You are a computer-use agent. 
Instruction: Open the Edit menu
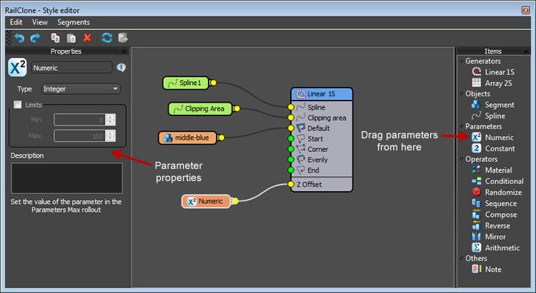pos(16,22)
